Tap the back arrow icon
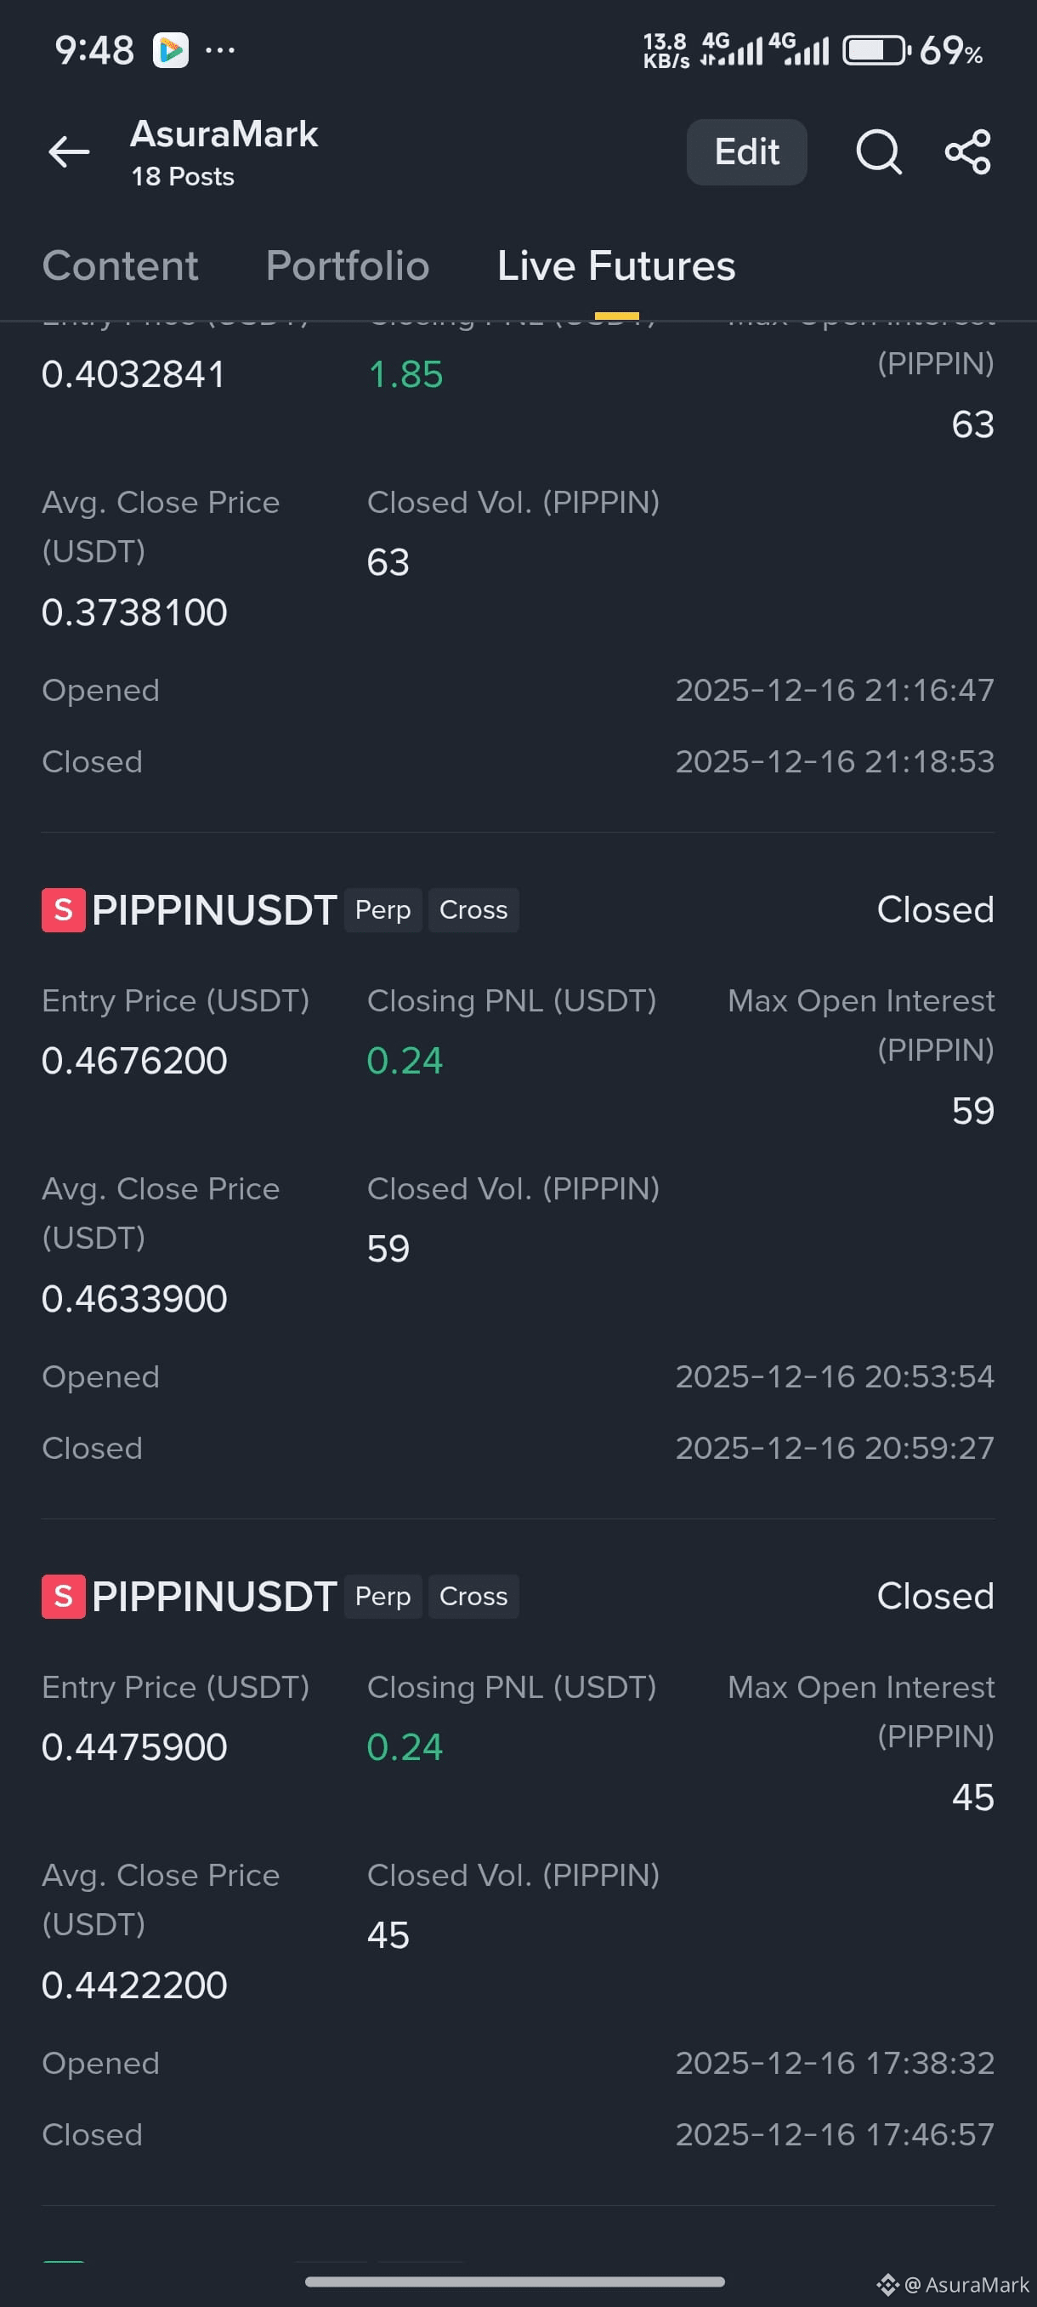 pyautogui.click(x=69, y=151)
